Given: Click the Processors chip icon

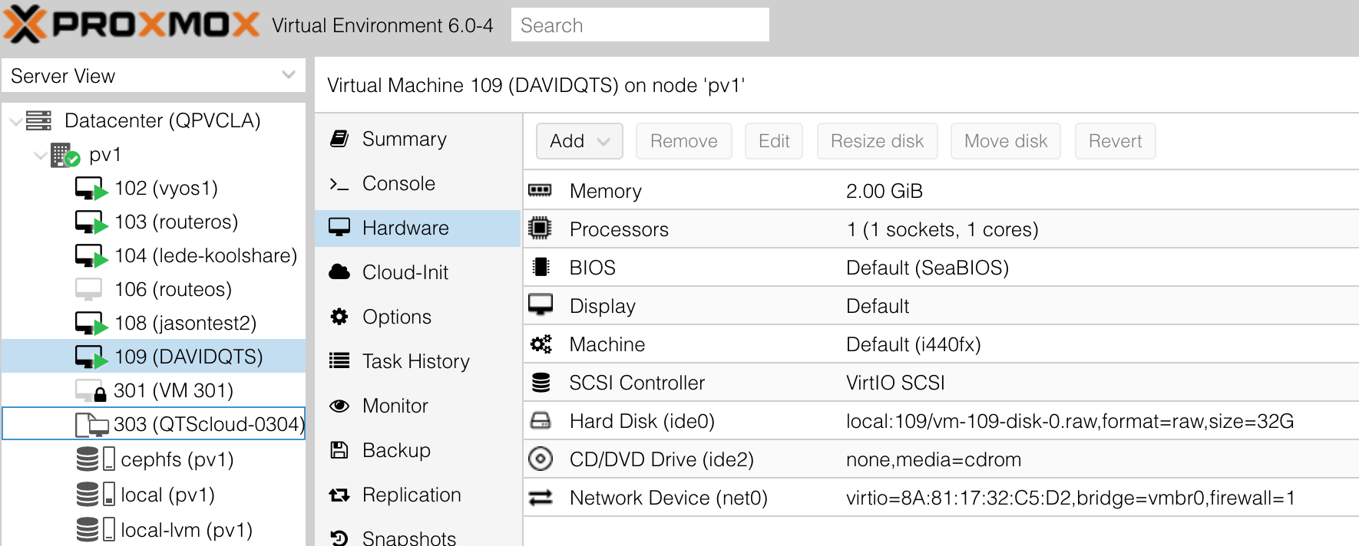Looking at the screenshot, I should pos(541,229).
